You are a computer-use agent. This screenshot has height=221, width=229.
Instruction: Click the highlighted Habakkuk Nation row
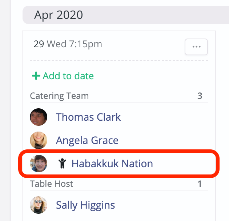point(119,164)
